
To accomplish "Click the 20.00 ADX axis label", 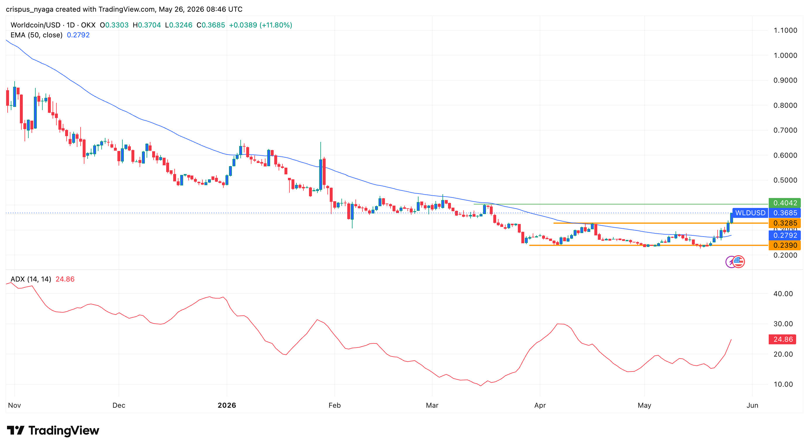I will [x=783, y=354].
